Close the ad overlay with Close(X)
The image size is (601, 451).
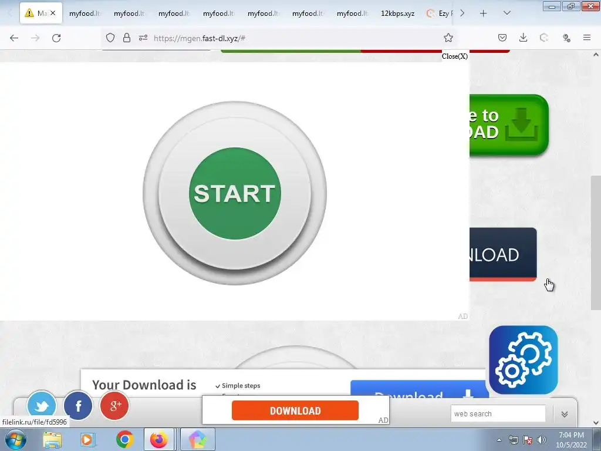pyautogui.click(x=455, y=56)
